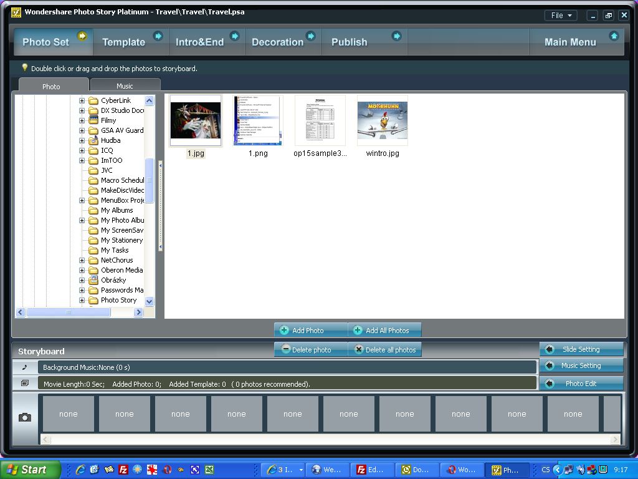The width and height of the screenshot is (638, 479).
Task: Click the home arrow icon on Main Menu
Action: 614,36
